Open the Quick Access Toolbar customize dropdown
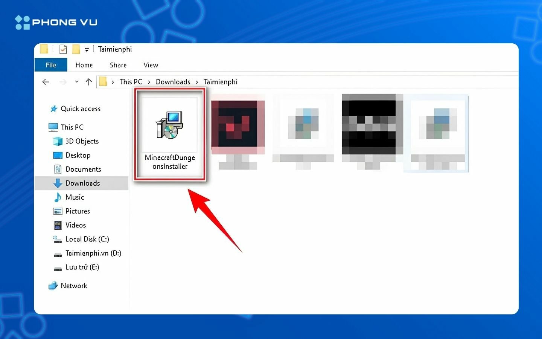Viewport: 542px width, 339px height. click(x=87, y=50)
